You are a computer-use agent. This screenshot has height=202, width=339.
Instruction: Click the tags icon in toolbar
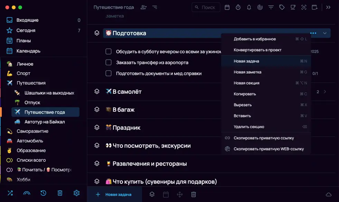pos(282,7)
